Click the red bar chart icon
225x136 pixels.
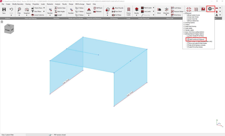click(x=203, y=9)
